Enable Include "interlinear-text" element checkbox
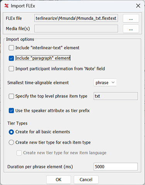Viewport: 145px width, 185px height. 11,48
